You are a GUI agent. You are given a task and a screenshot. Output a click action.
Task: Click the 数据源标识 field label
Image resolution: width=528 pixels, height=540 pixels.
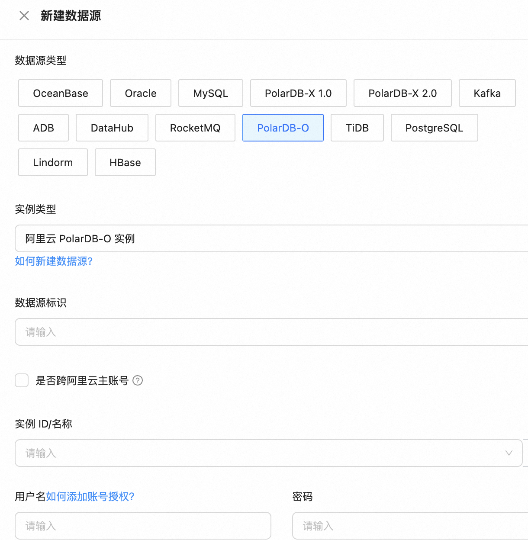point(41,302)
